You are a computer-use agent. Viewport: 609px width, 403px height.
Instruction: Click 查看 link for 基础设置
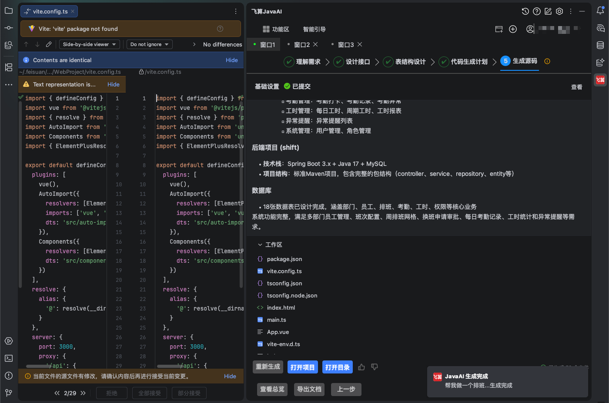coord(577,87)
